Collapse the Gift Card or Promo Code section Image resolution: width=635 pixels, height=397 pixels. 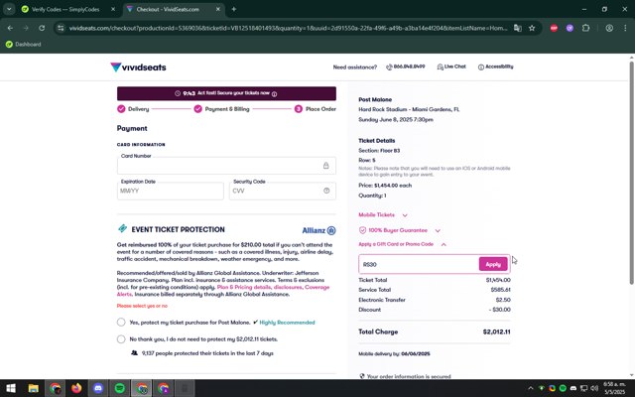[x=444, y=244]
